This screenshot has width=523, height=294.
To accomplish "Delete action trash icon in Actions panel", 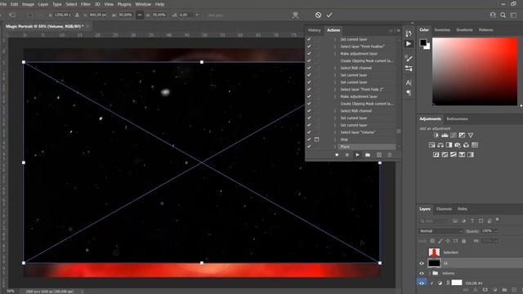I will (389, 155).
